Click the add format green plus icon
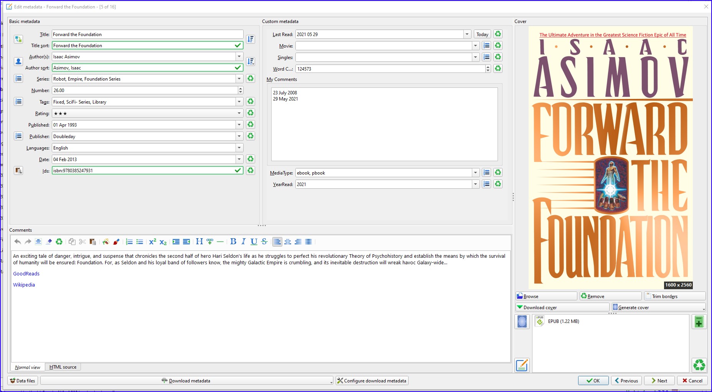The height and width of the screenshot is (392, 712). (699, 322)
